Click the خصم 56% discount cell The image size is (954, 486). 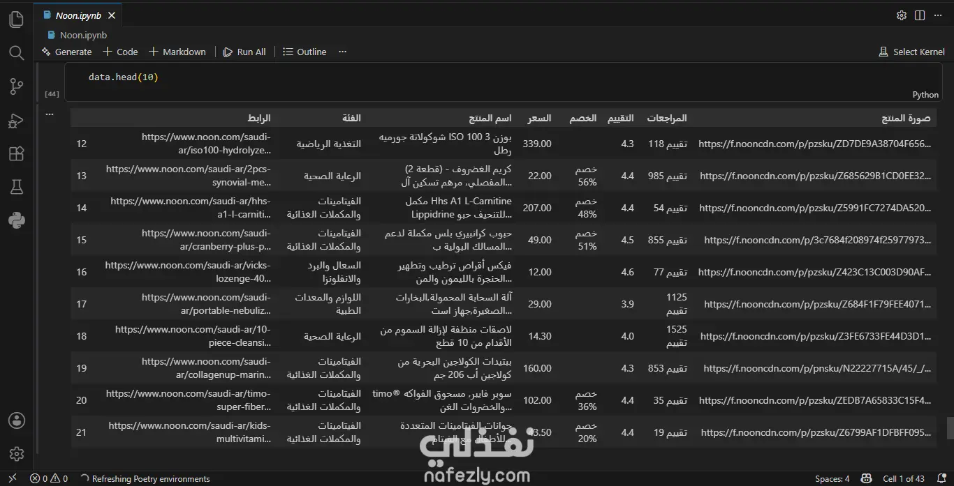pyautogui.click(x=586, y=176)
